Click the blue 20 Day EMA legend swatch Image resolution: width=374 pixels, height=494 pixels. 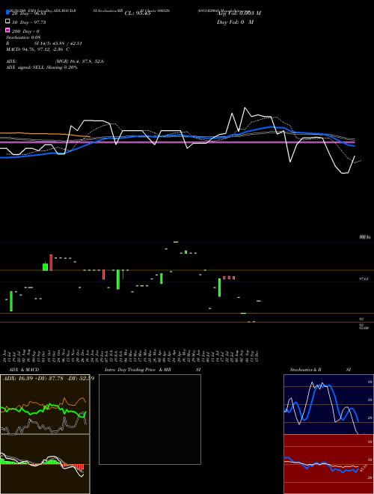click(7, 13)
